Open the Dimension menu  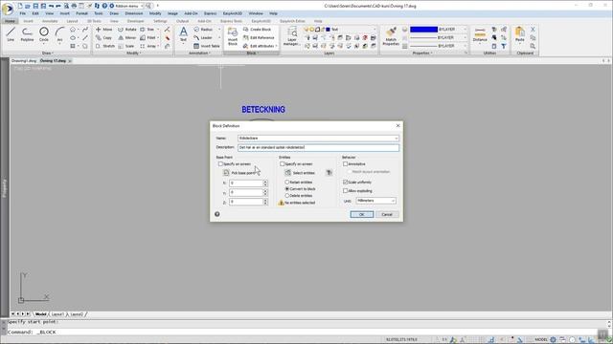134,13
